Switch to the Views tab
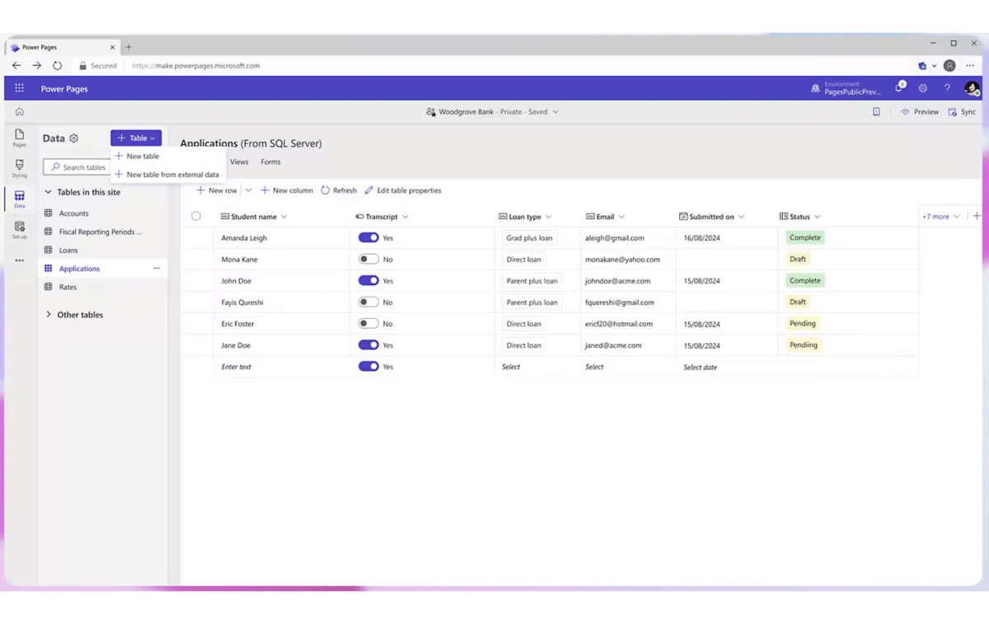The width and height of the screenshot is (989, 624). (x=239, y=162)
